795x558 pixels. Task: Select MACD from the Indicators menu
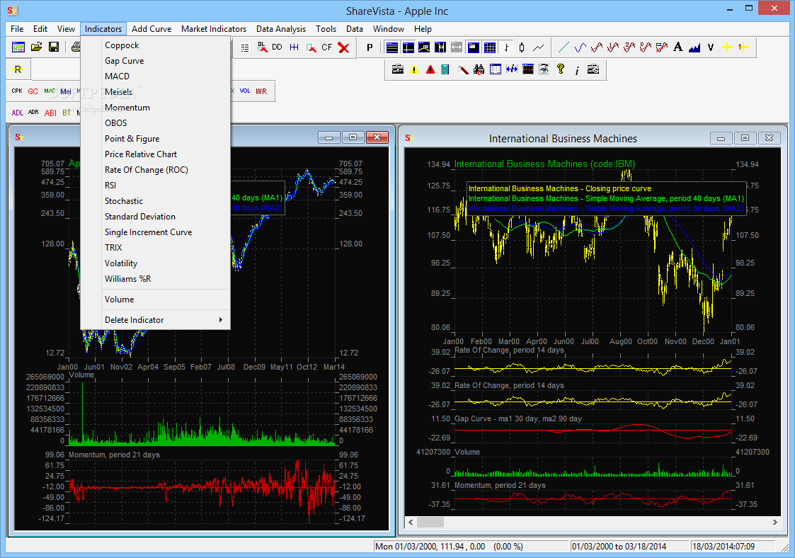point(155,76)
